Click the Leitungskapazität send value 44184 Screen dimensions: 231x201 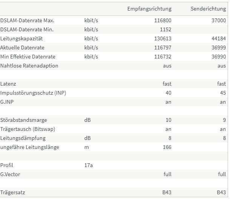tap(219, 38)
